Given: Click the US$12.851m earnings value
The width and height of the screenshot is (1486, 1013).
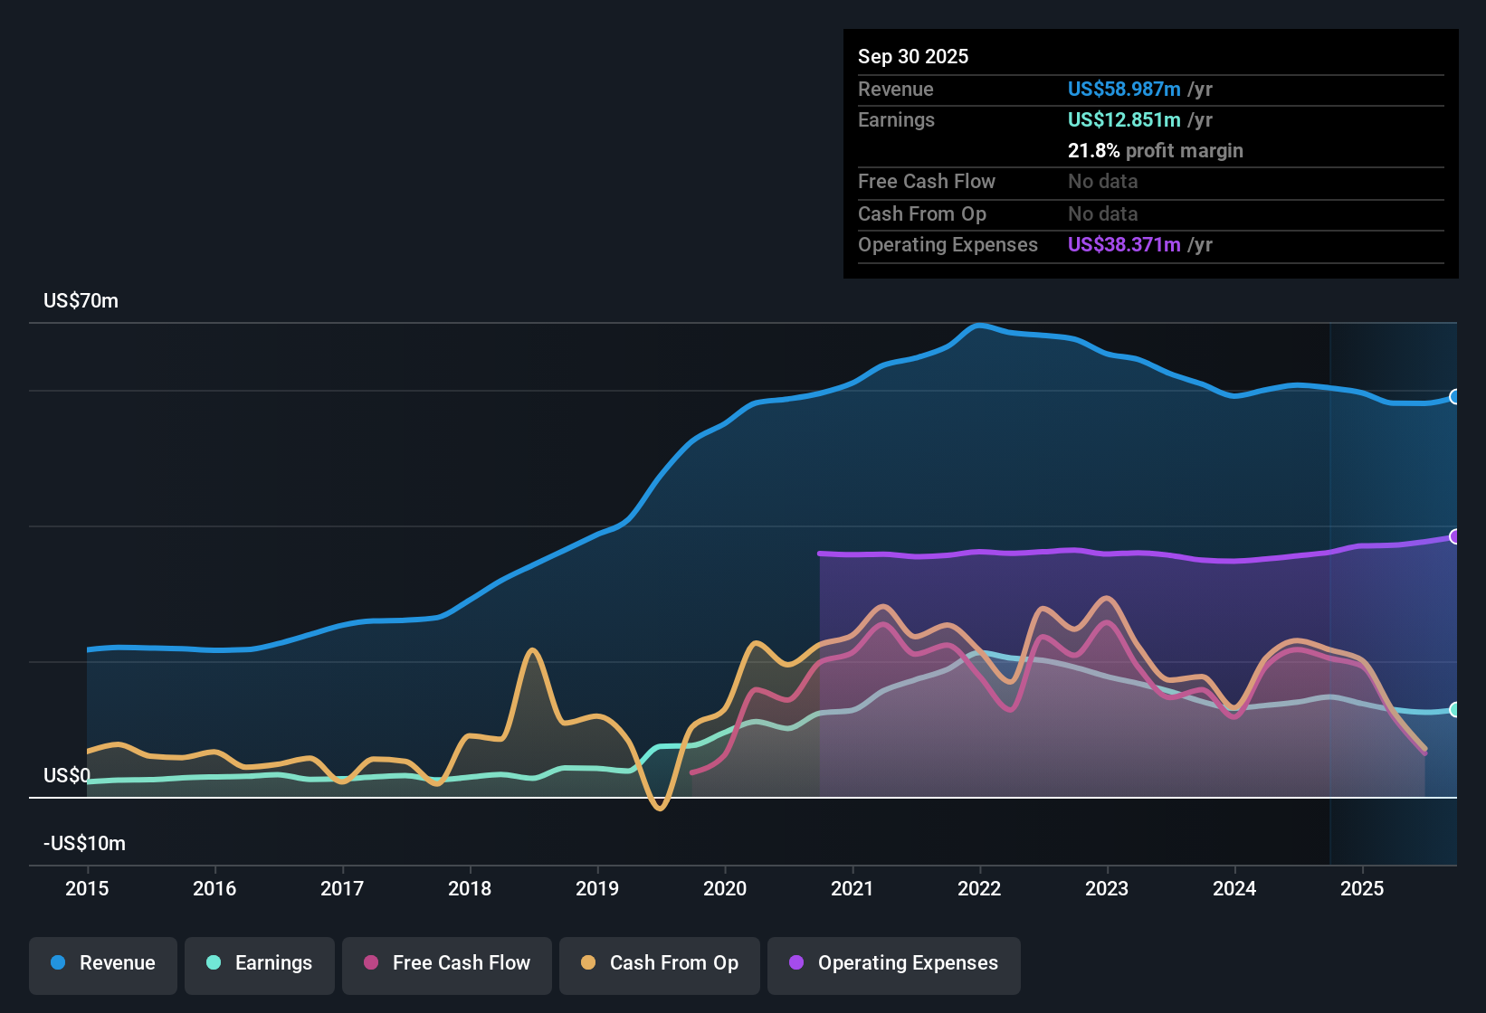Looking at the screenshot, I should tap(1124, 120).
